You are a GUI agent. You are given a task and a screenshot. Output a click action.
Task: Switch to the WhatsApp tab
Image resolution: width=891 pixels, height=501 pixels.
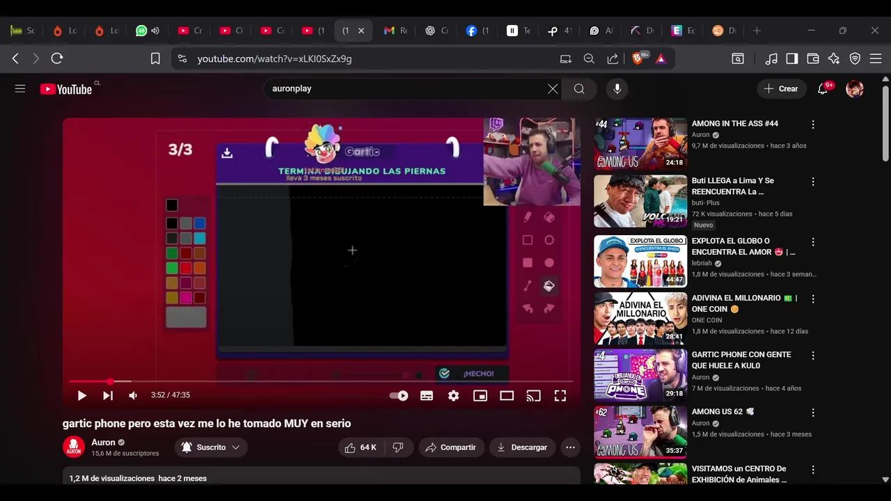coord(147,31)
